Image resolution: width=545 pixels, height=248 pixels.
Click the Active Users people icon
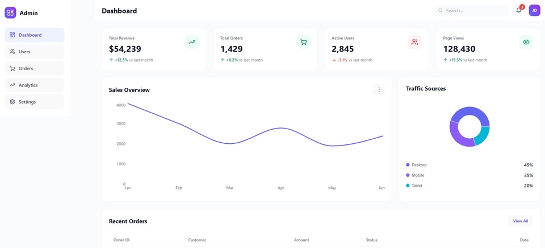[414, 42]
